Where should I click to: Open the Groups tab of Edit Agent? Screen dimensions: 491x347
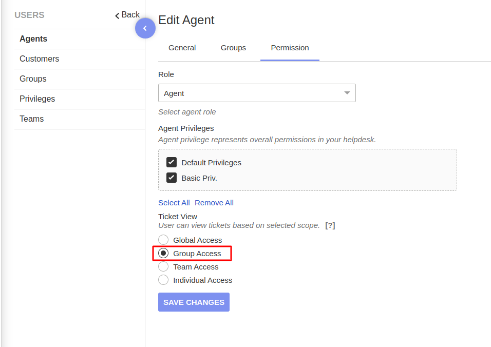(233, 47)
